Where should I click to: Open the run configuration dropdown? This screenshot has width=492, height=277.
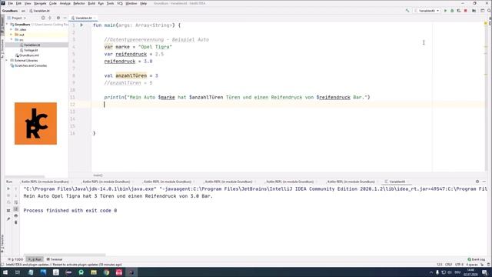pos(427,11)
